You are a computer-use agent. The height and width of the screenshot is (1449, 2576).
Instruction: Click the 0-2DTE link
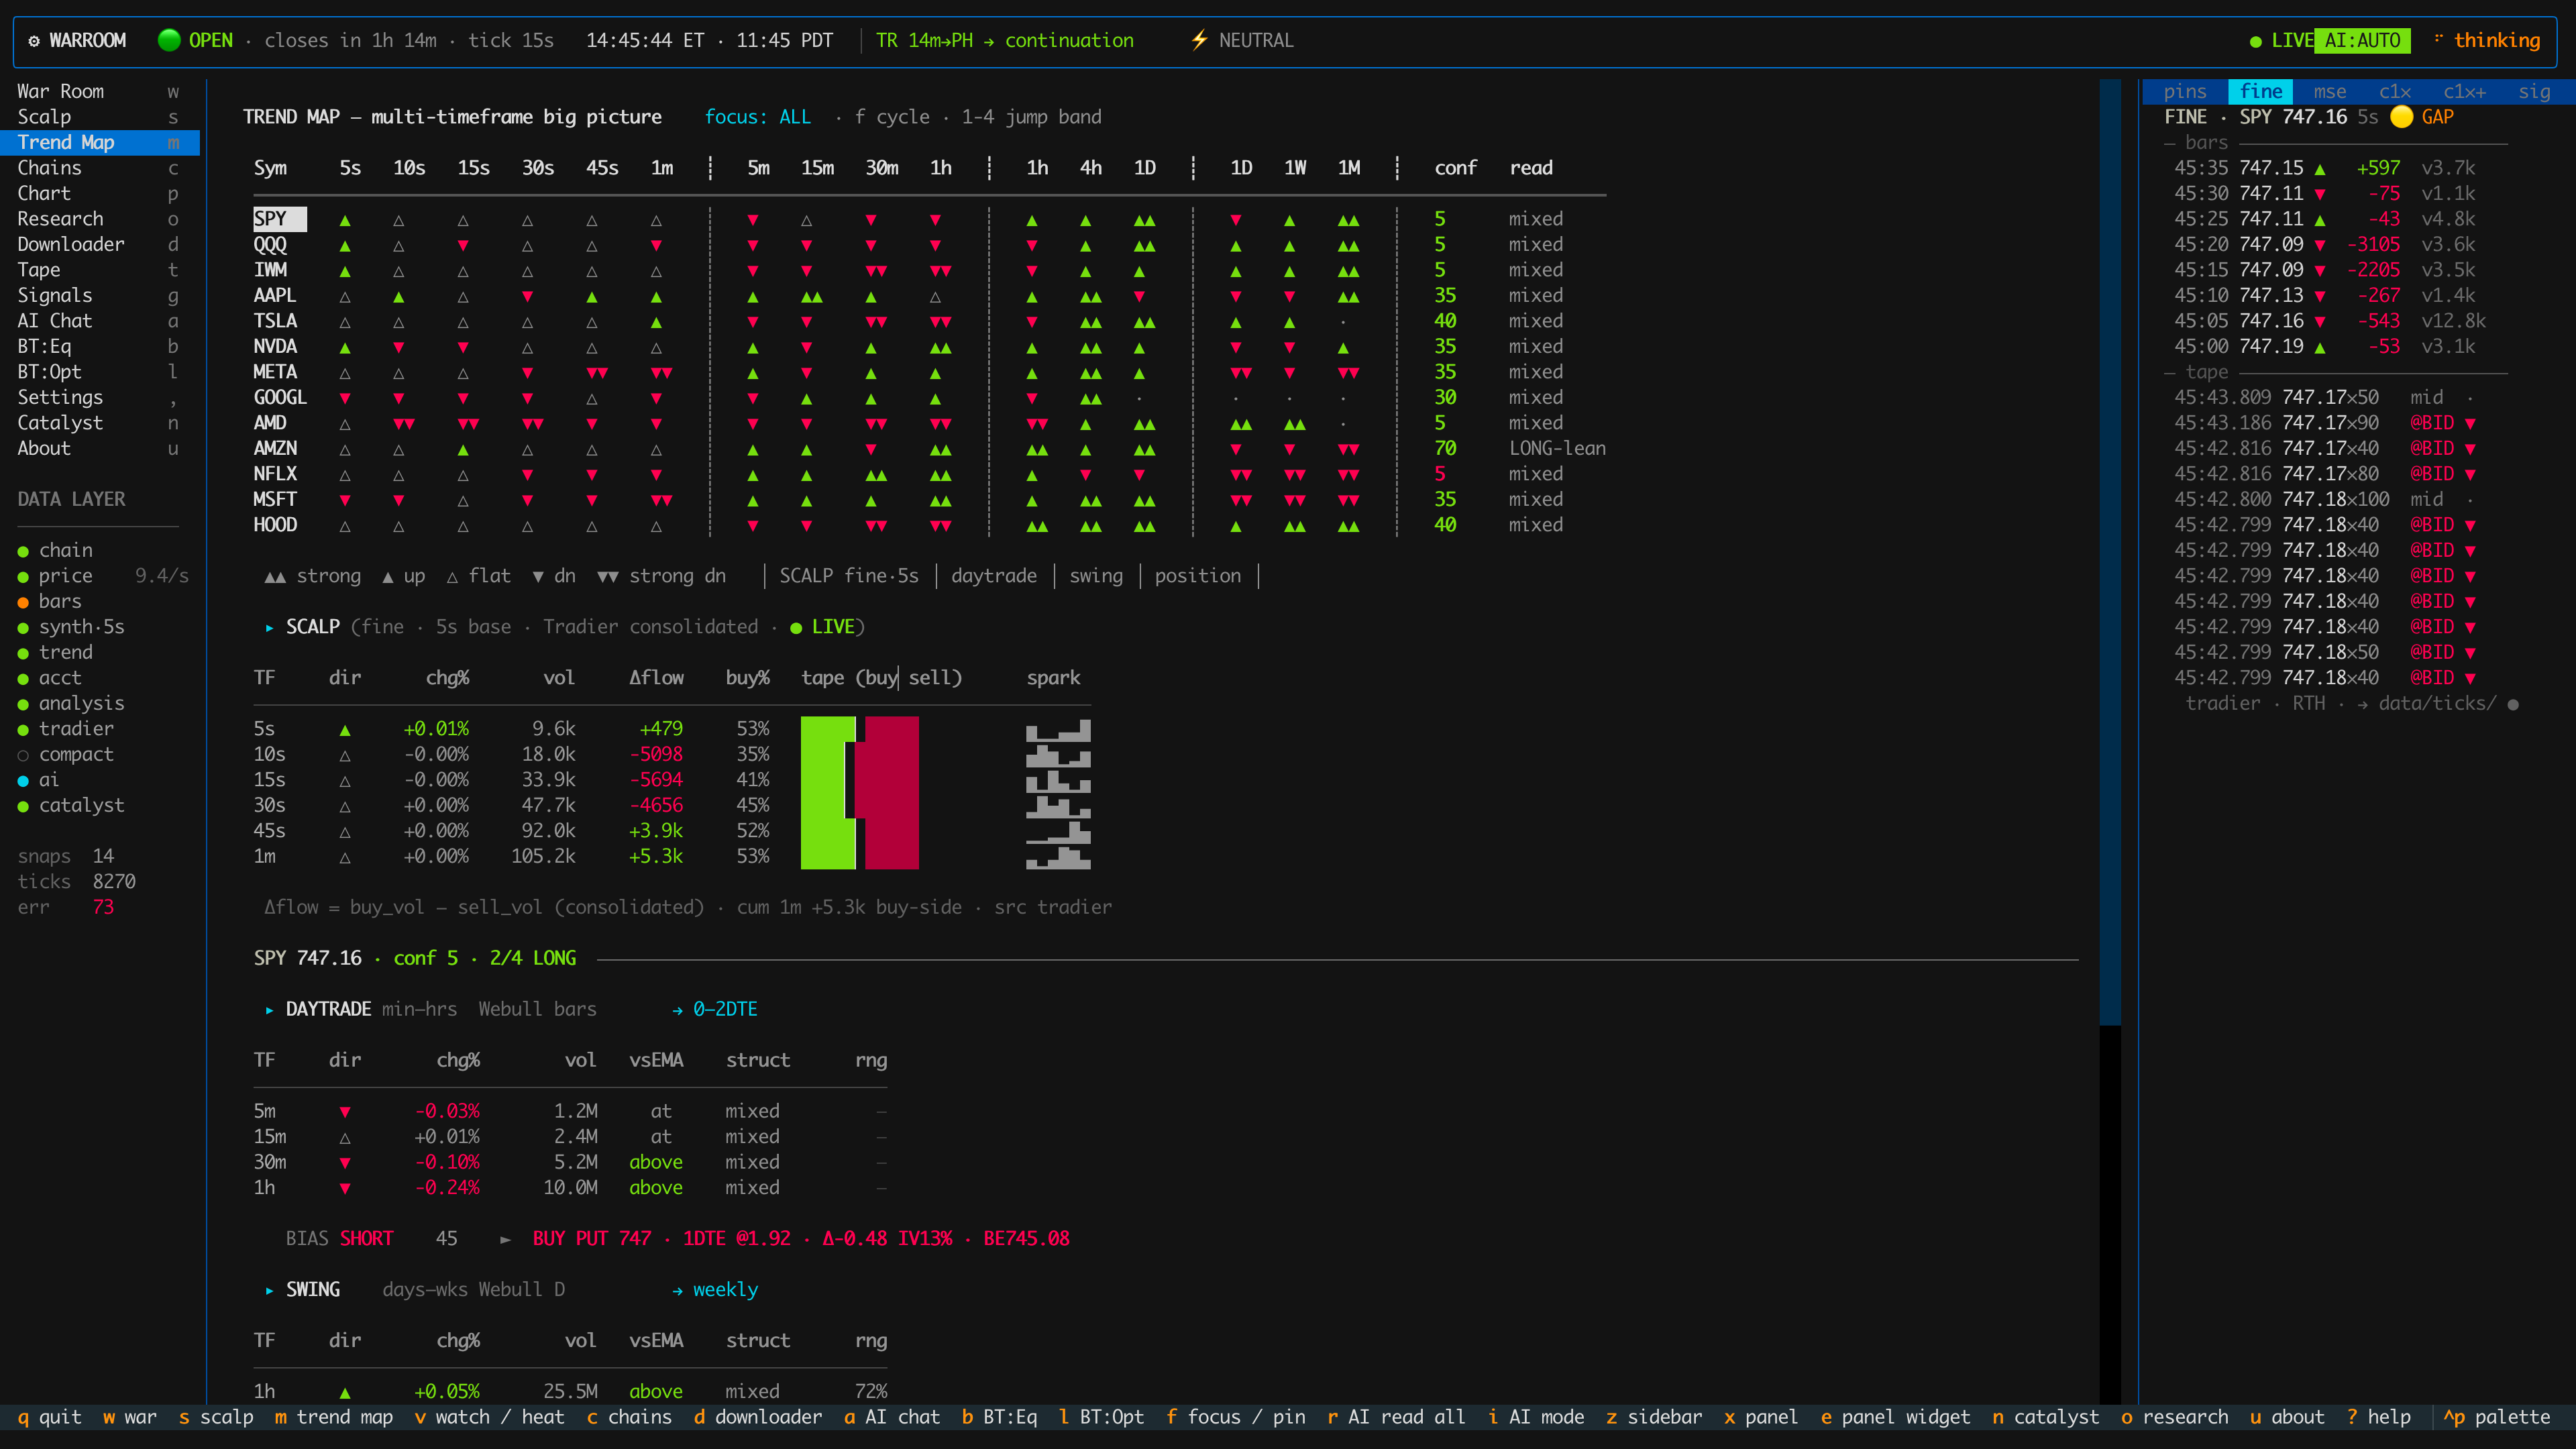coord(725,1009)
